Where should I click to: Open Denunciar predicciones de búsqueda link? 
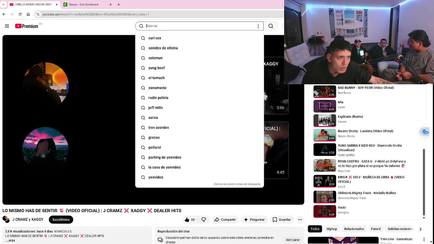237,184
